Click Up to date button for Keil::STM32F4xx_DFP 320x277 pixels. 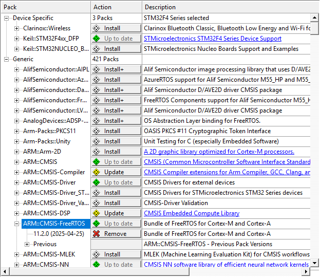point(116,39)
